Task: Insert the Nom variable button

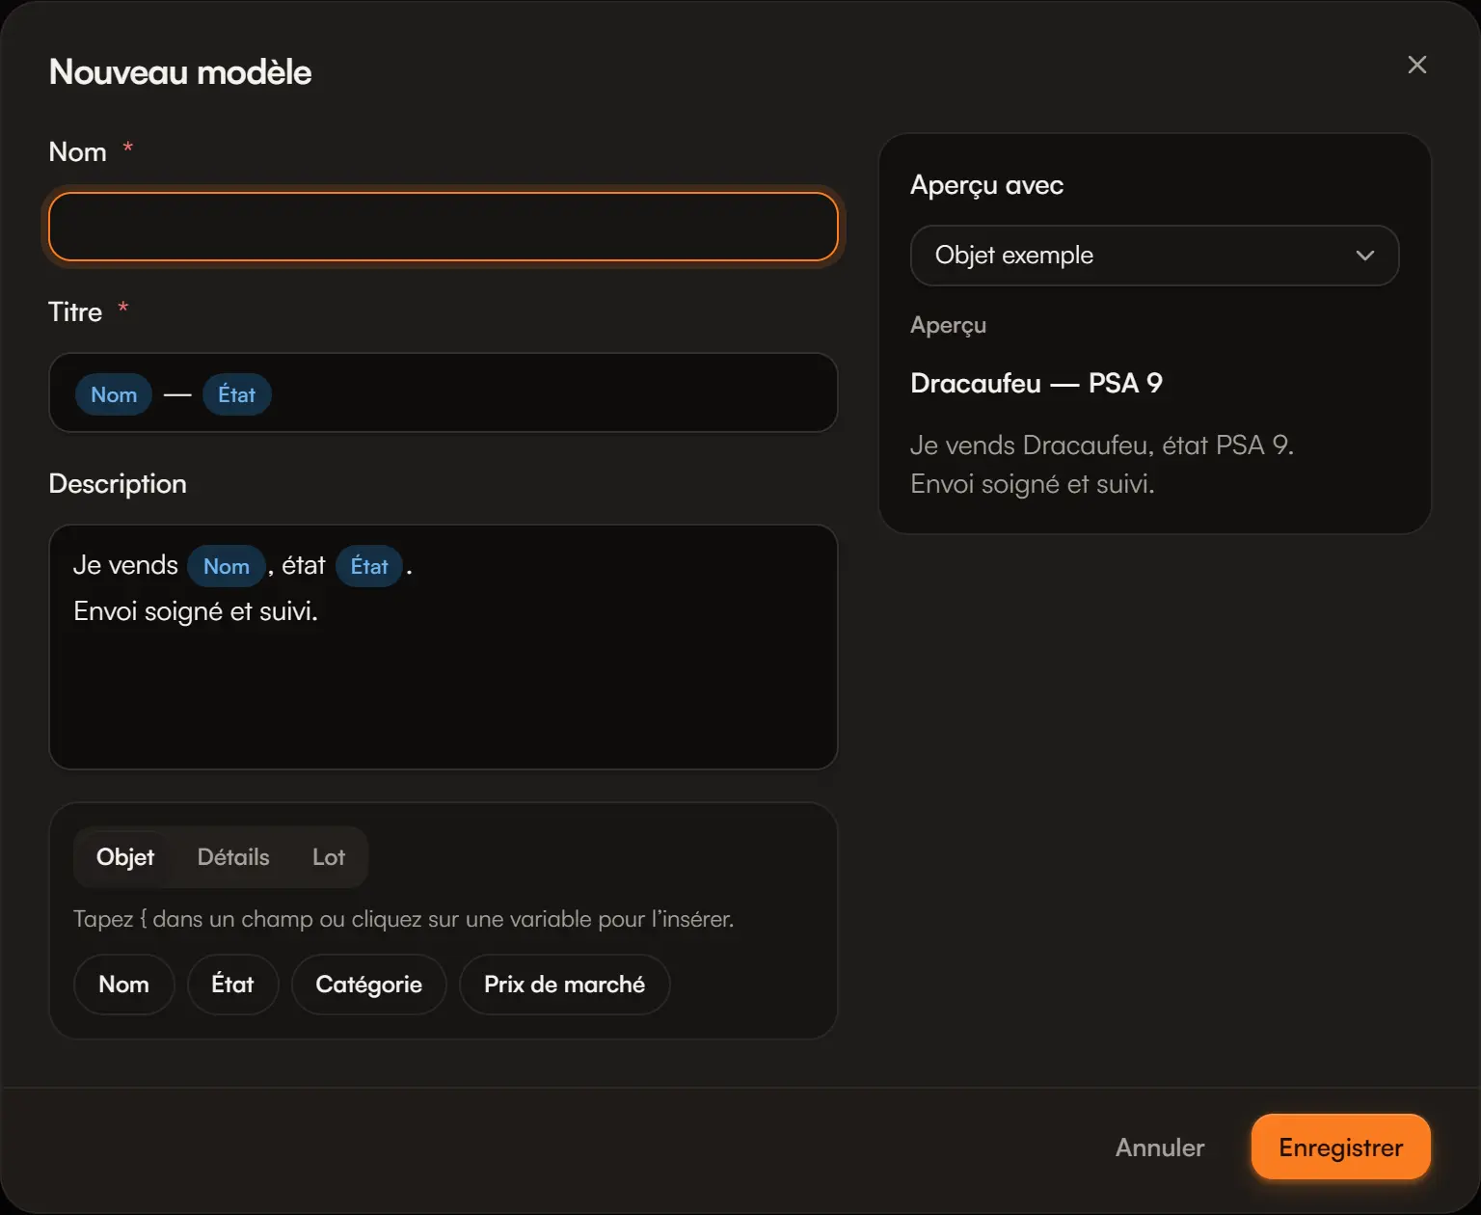Action: [124, 985]
